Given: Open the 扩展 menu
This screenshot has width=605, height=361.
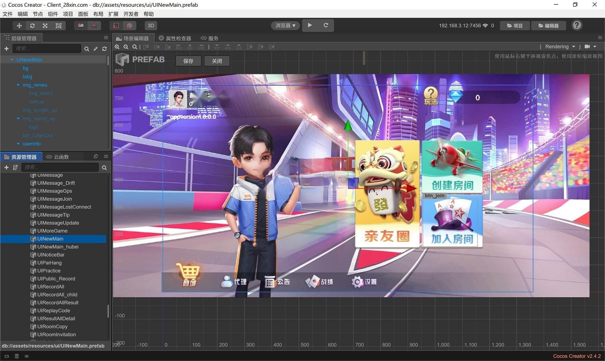Looking at the screenshot, I should [113, 14].
